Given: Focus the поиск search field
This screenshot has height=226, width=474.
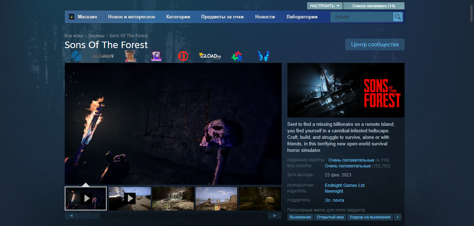Looking at the screenshot, I should [x=362, y=17].
